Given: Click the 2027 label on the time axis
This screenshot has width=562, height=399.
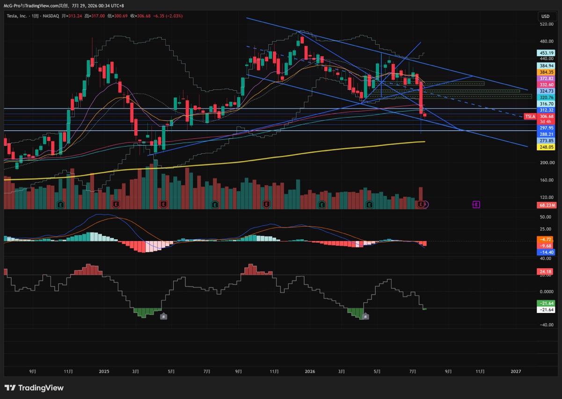Looking at the screenshot, I should (516, 371).
